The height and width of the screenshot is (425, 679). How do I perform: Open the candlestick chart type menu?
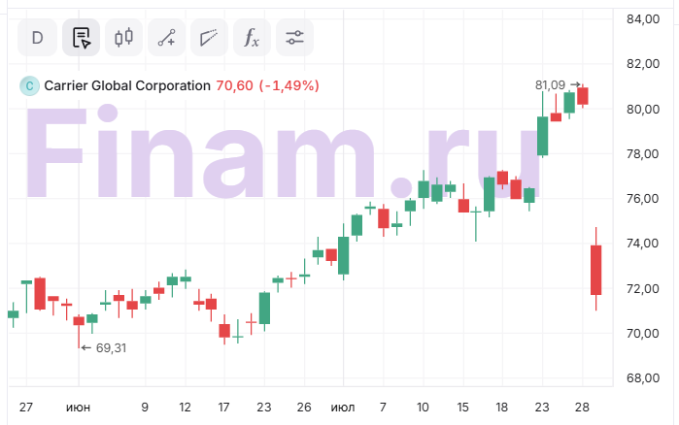(123, 39)
